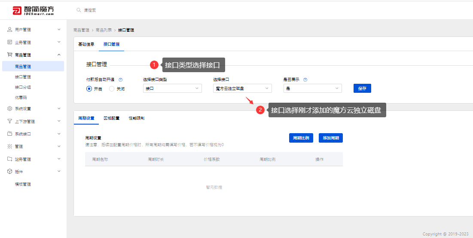The height and width of the screenshot is (238, 473).
Task: Open the 周期设置 tab
Action: coord(86,118)
